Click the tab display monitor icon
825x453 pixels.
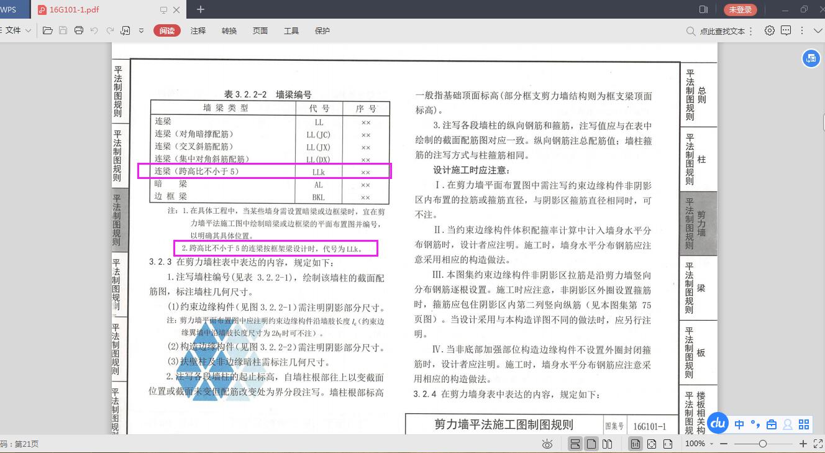tap(164, 10)
